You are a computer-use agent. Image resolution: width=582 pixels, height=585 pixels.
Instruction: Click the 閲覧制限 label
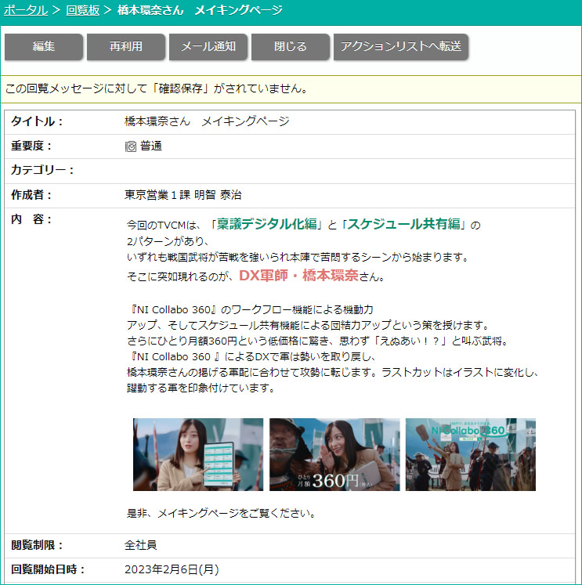pyautogui.click(x=37, y=545)
